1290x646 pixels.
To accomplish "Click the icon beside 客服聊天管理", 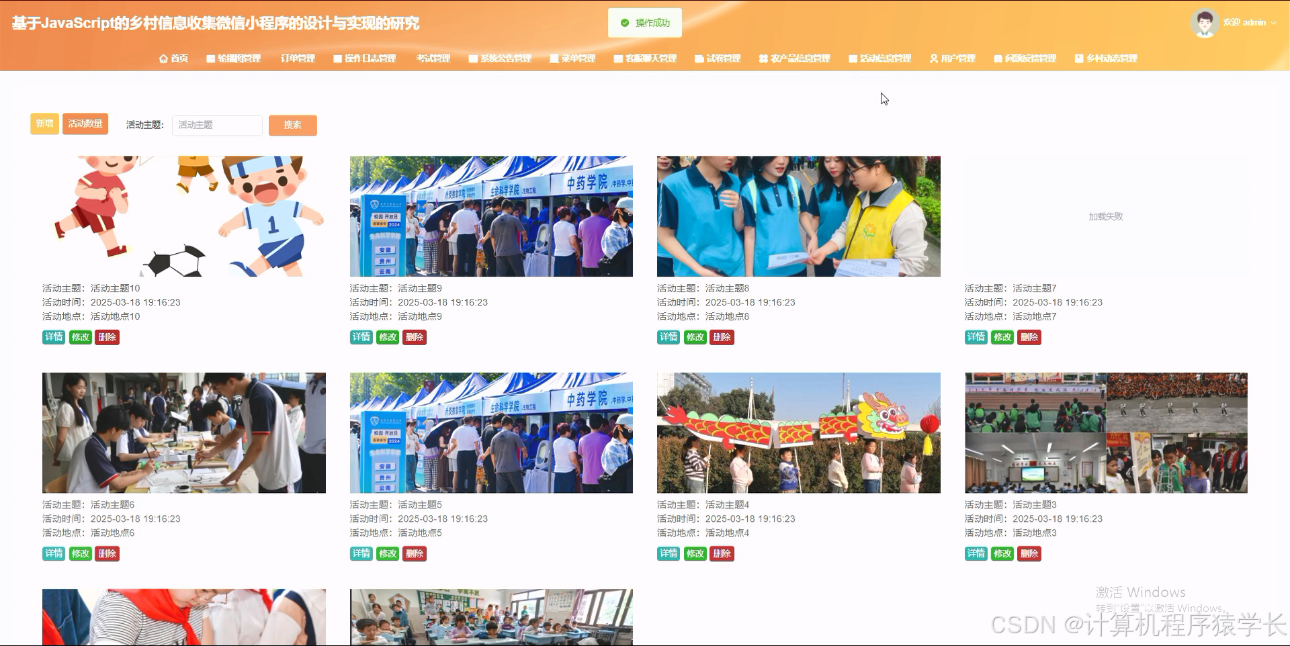I will point(618,59).
